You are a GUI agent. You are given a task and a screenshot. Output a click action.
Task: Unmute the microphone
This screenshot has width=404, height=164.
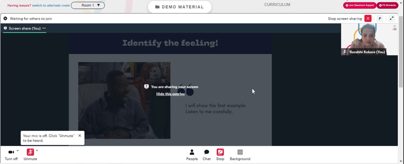[30, 155]
